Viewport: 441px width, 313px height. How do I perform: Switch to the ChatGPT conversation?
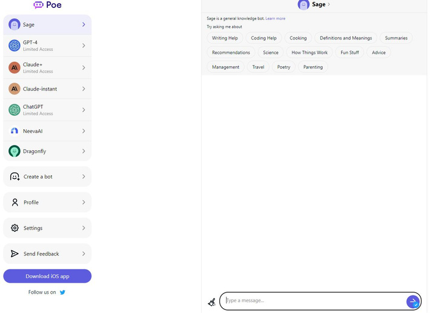pyautogui.click(x=47, y=110)
